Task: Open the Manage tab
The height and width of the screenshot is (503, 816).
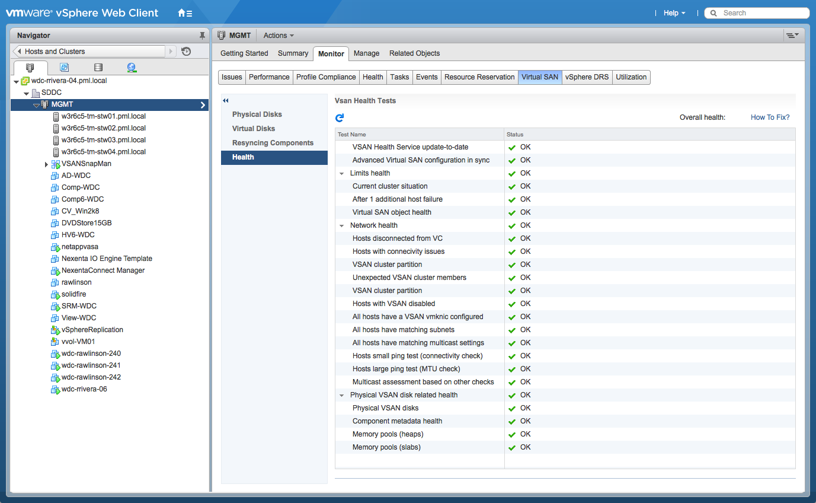Action: [x=366, y=53]
